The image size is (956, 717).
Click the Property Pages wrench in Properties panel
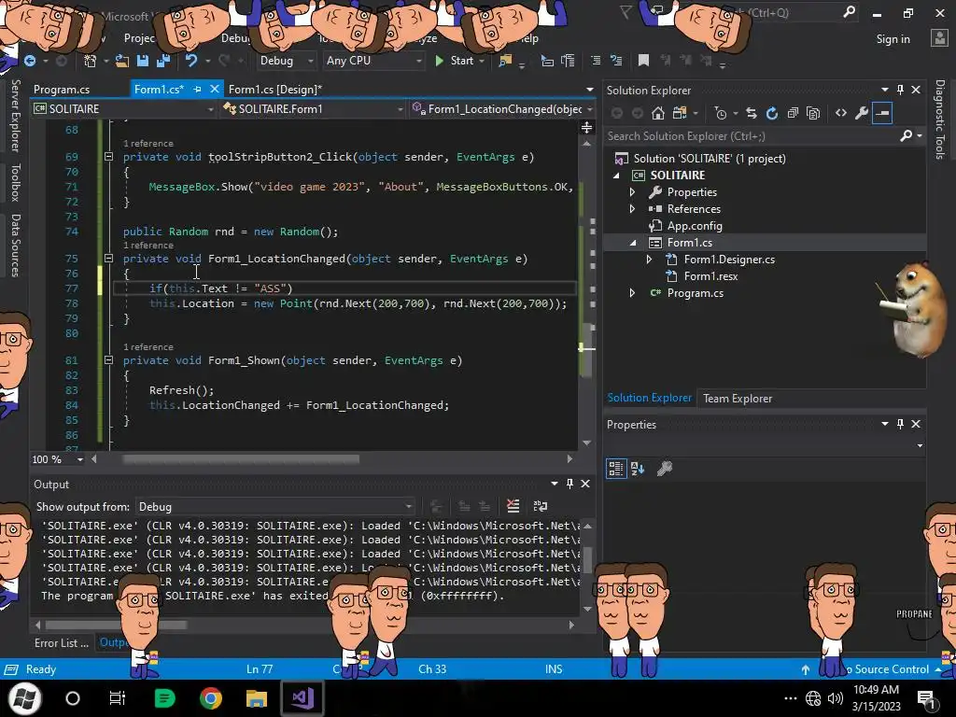click(x=665, y=469)
